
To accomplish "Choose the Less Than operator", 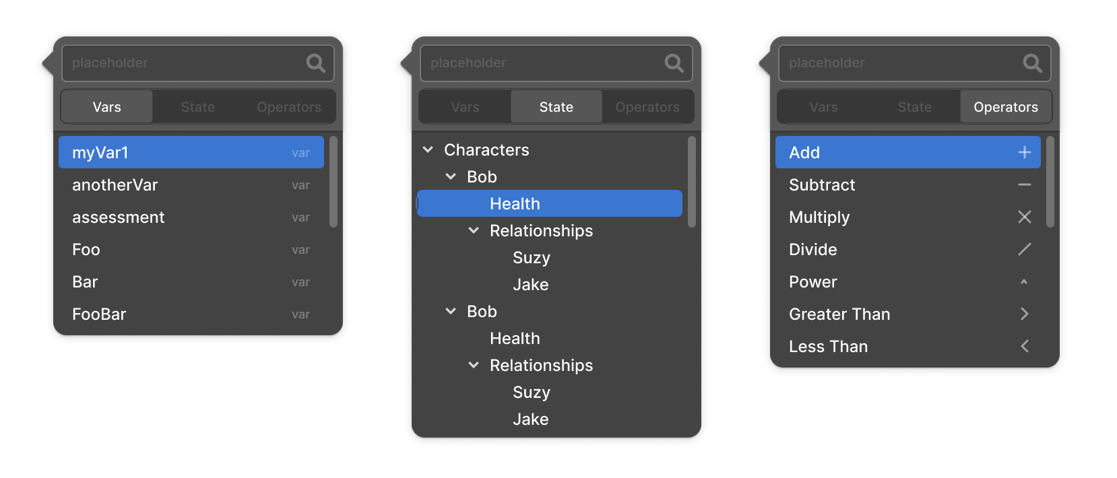I will tap(828, 346).
